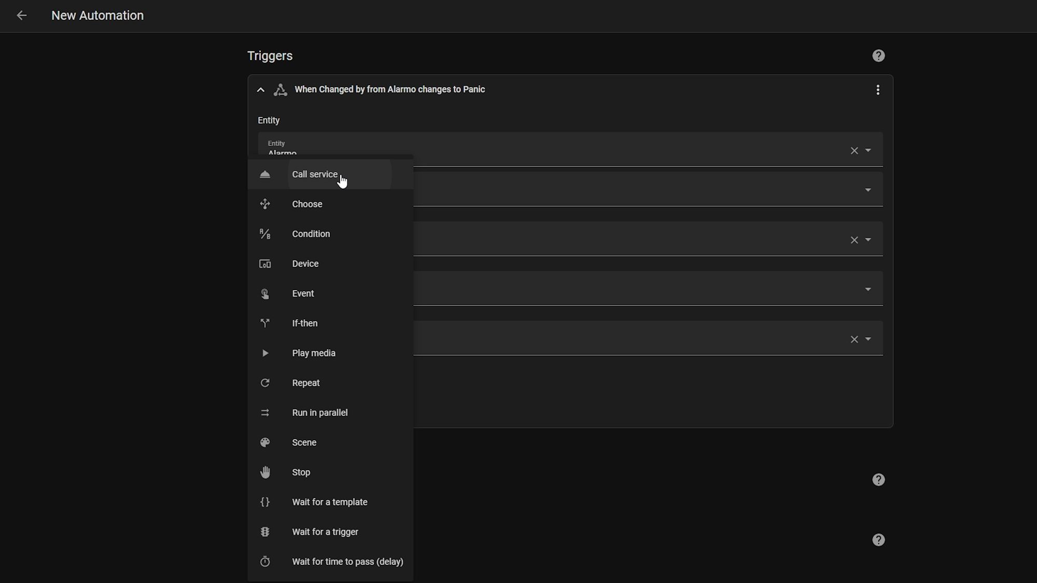Select the Choose action
Image resolution: width=1037 pixels, height=583 pixels.
pos(330,204)
